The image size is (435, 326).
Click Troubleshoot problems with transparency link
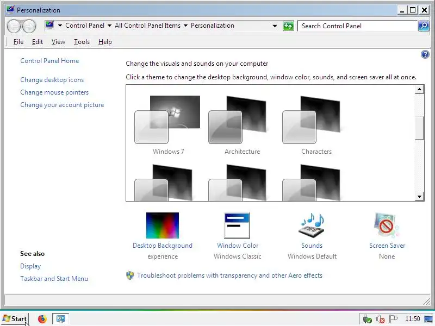(x=229, y=275)
